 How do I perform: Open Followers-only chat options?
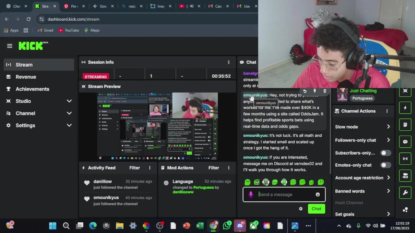[363, 140]
